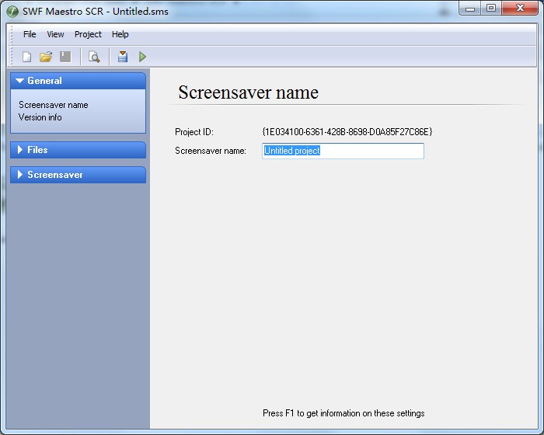Click the compile project toolbar icon
Viewport: 544px width, 435px height.
pos(123,57)
